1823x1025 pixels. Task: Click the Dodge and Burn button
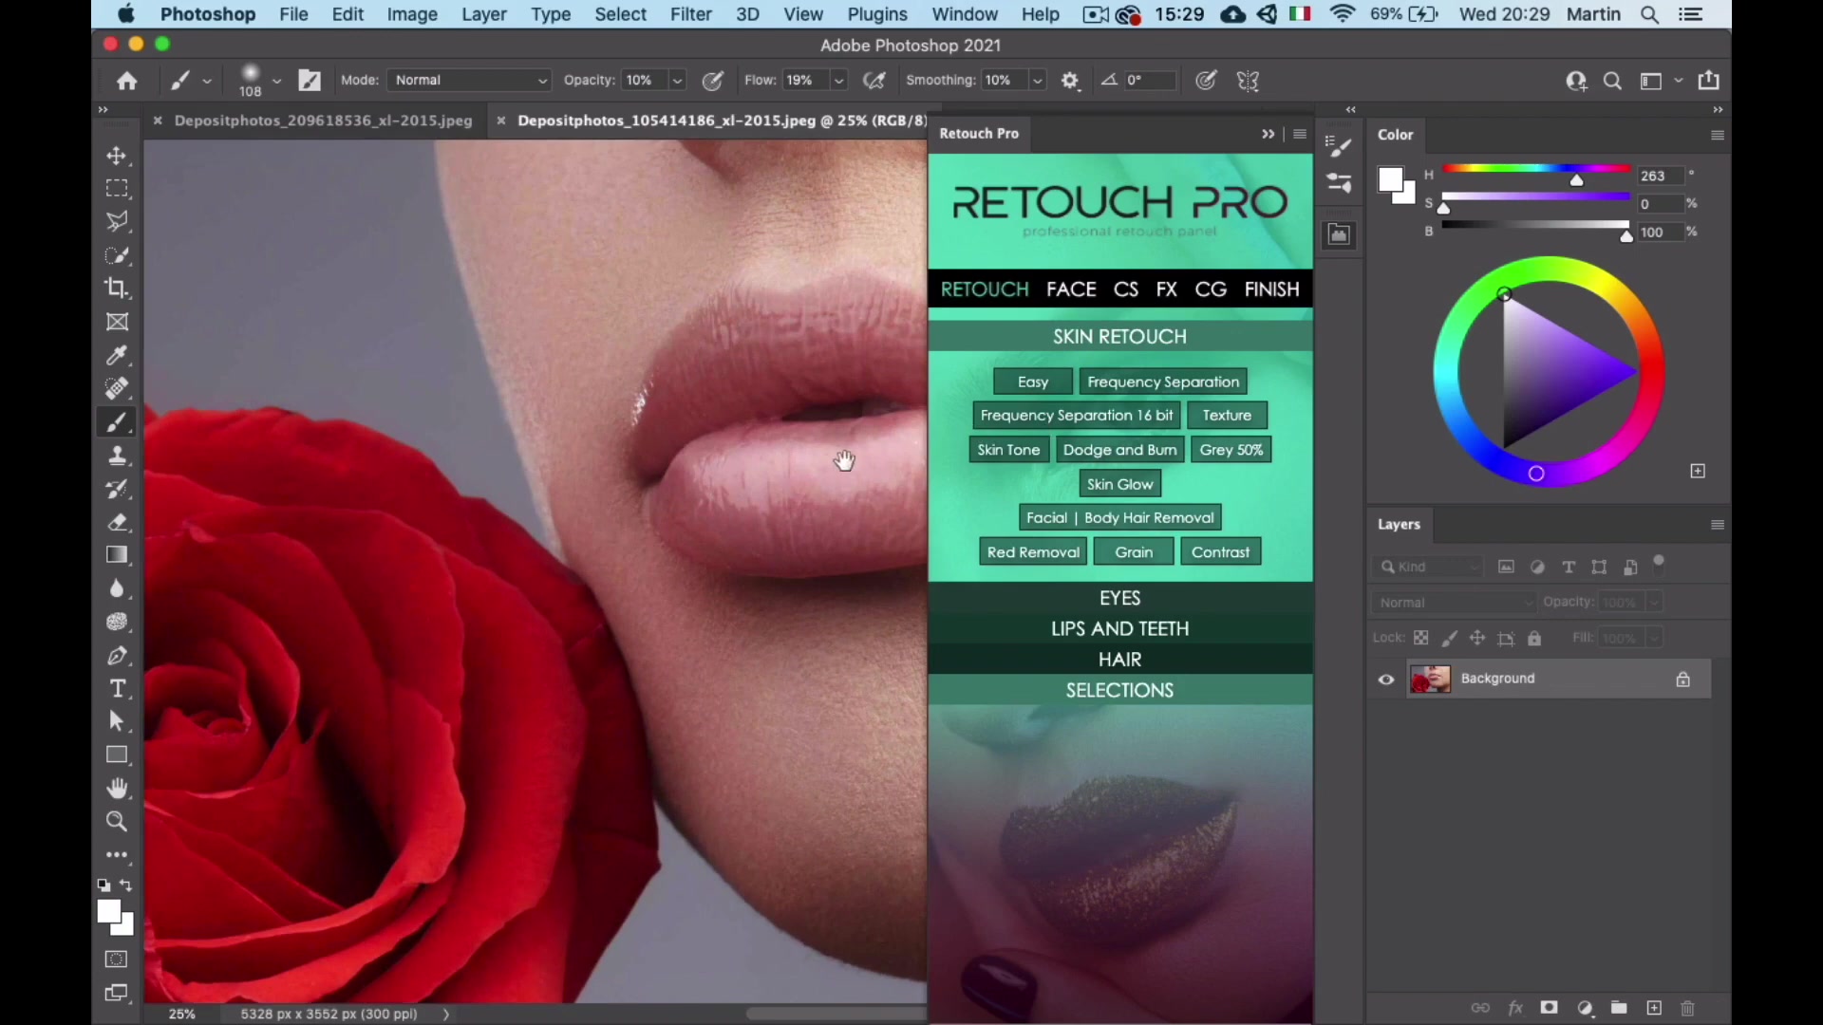point(1119,450)
